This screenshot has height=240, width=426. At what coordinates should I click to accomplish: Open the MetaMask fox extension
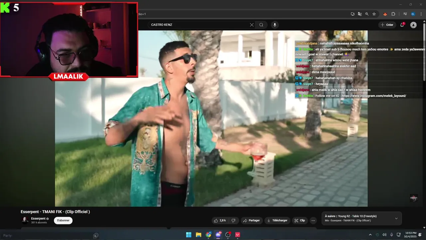pos(385,14)
